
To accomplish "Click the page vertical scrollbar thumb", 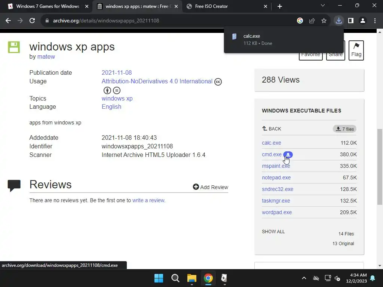I will click(x=380, y=167).
